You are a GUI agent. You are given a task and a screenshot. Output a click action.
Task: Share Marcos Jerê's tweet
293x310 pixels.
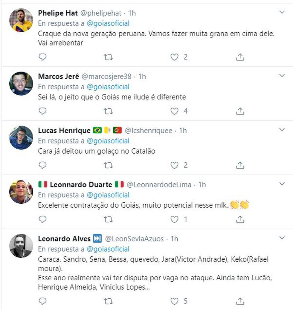[x=240, y=111]
